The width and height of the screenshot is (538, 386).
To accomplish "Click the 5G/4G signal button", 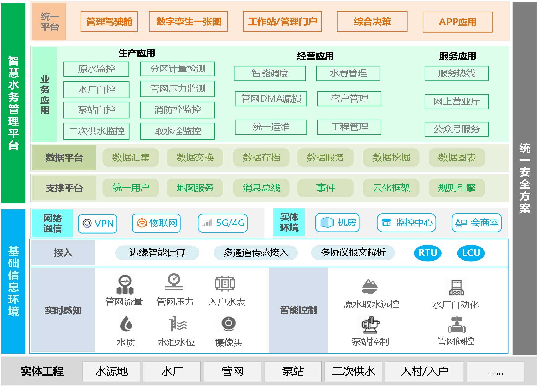I will 223,223.
